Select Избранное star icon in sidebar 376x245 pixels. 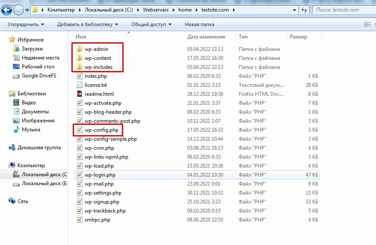coord(12,39)
